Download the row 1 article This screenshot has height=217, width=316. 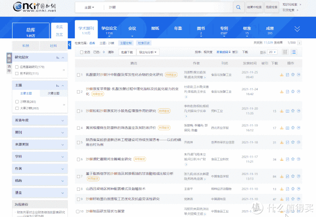coord(282,75)
